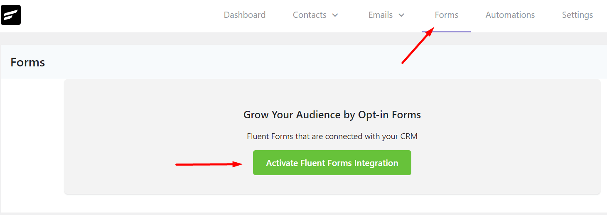Open the Settings page

[x=577, y=15]
